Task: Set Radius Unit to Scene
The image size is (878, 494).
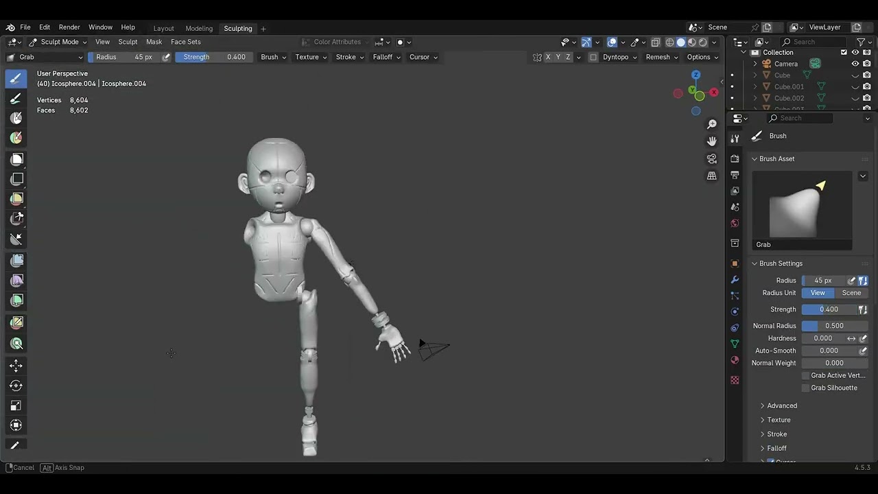Action: pos(851,293)
